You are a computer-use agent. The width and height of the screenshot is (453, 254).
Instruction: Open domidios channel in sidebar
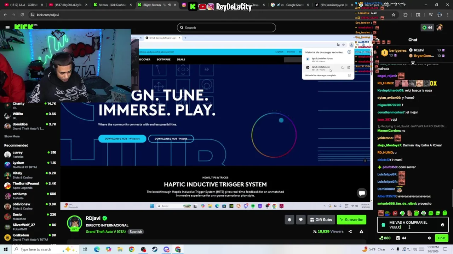[30, 126]
